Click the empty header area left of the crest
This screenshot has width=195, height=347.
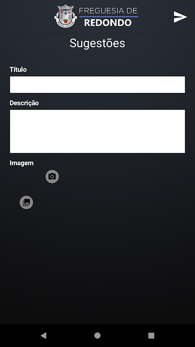pyautogui.click(x=26, y=16)
